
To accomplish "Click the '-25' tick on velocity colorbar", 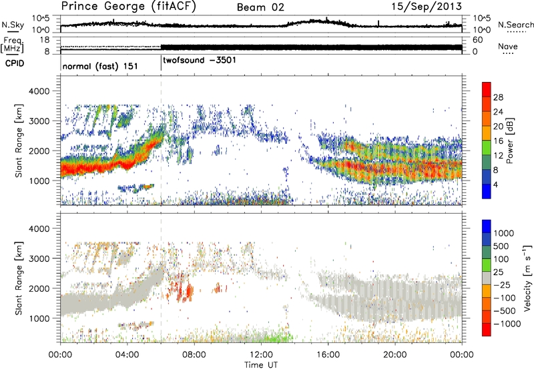I will click(502, 284).
